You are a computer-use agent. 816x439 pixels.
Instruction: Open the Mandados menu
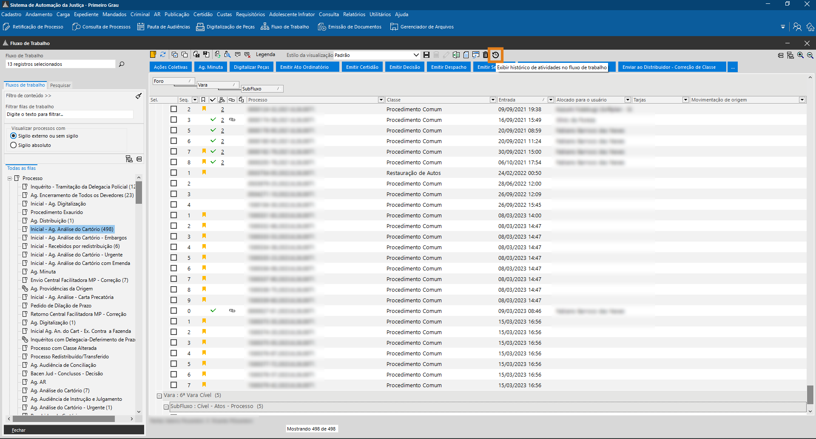tap(114, 14)
